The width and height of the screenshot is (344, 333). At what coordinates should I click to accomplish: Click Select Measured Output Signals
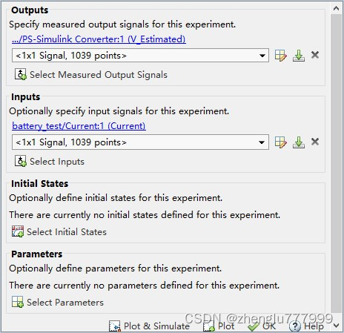tap(99, 75)
